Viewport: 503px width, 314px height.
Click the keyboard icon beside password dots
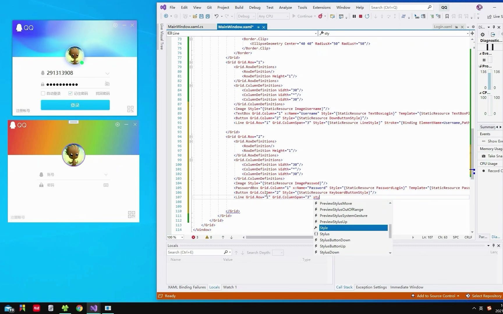(107, 84)
